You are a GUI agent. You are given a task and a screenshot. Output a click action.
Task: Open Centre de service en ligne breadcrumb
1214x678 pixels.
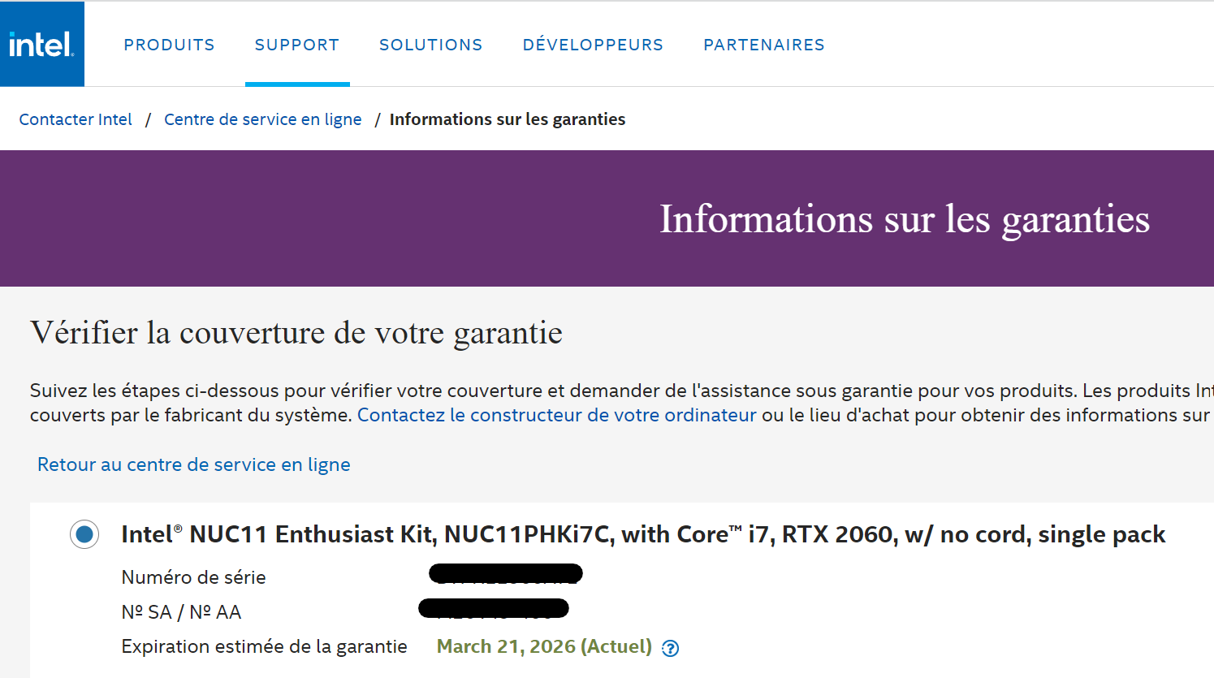tap(263, 119)
